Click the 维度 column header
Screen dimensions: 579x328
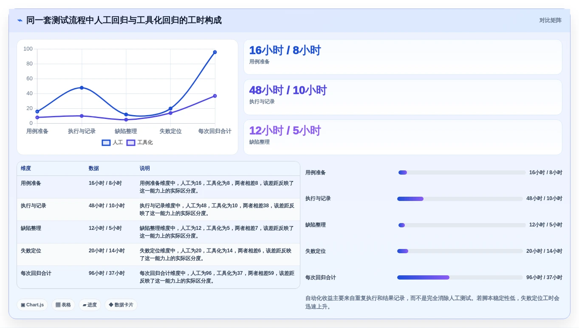click(x=51, y=169)
